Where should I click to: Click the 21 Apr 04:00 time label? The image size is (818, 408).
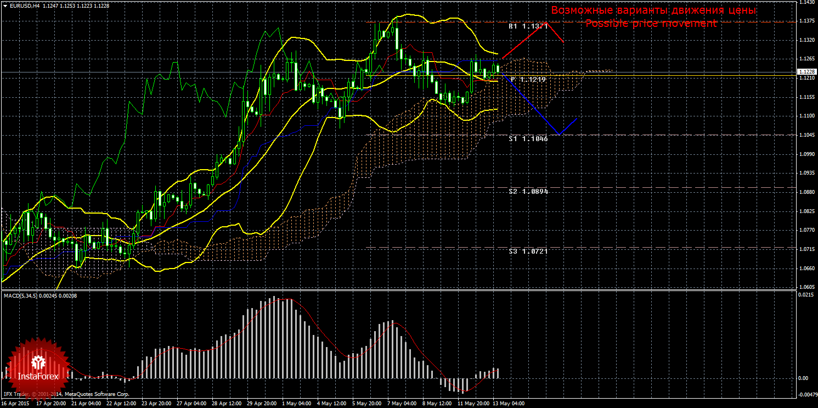coord(85,404)
